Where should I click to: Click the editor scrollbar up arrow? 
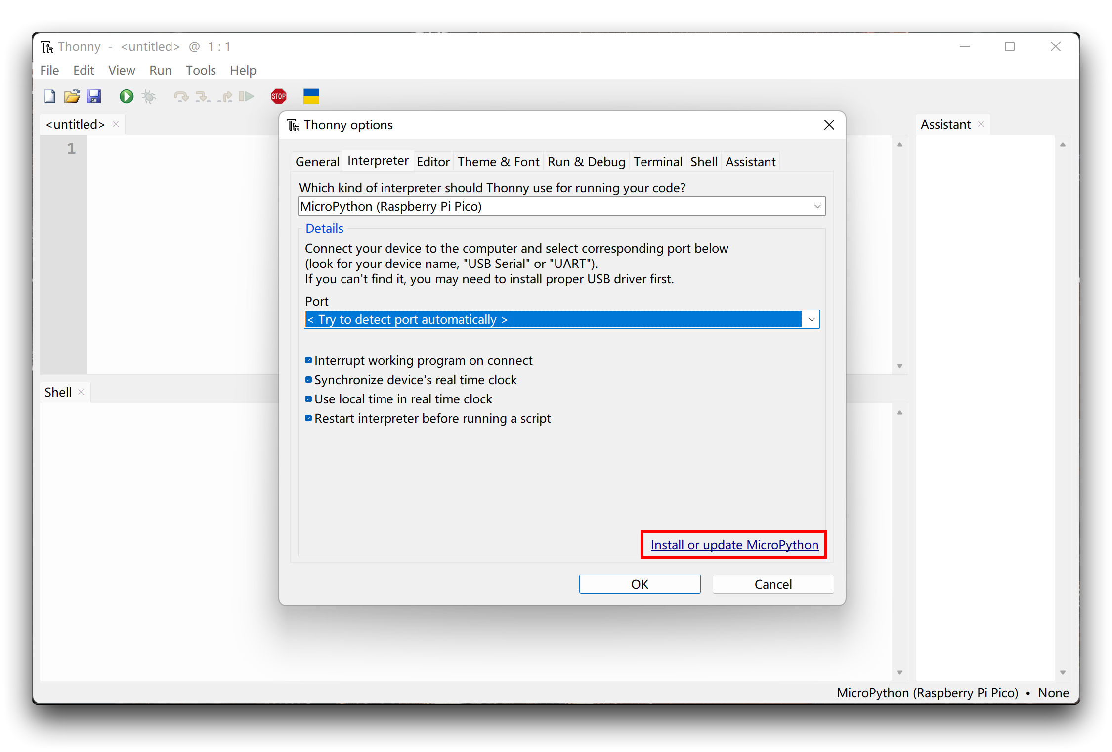click(x=900, y=145)
